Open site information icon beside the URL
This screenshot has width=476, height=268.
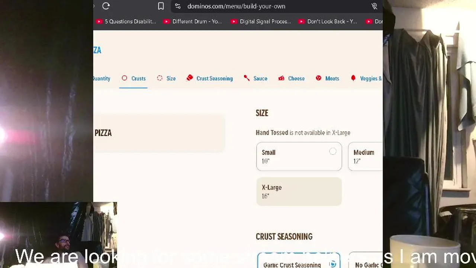click(178, 6)
